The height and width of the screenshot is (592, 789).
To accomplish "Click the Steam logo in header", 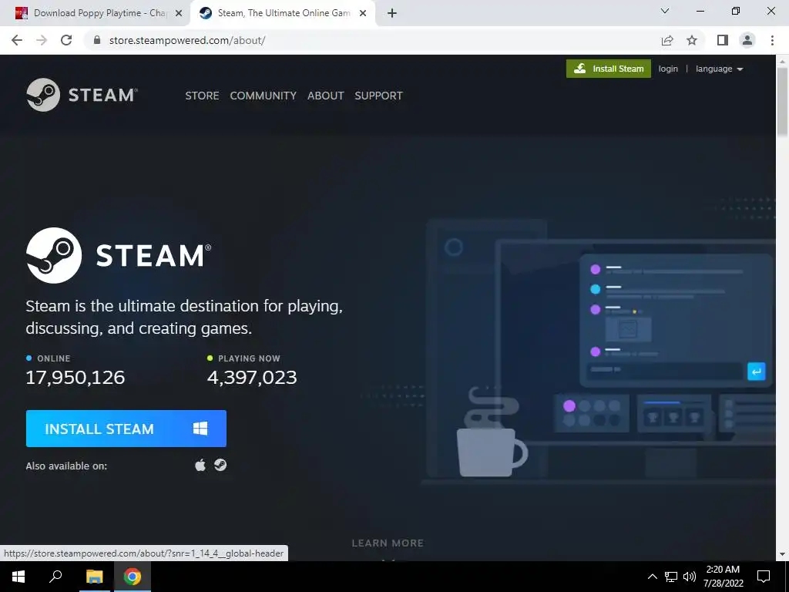I will 82,95.
